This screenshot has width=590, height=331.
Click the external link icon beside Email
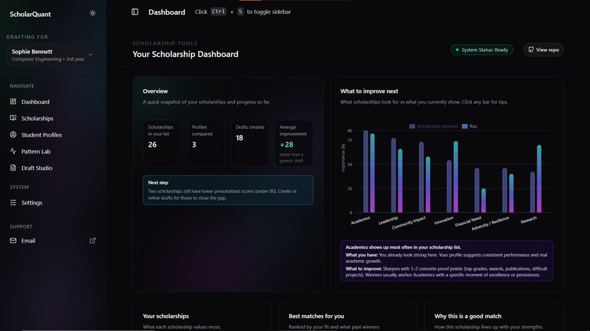(92, 240)
